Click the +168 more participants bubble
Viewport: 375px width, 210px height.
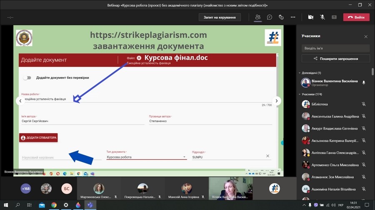click(x=25, y=188)
